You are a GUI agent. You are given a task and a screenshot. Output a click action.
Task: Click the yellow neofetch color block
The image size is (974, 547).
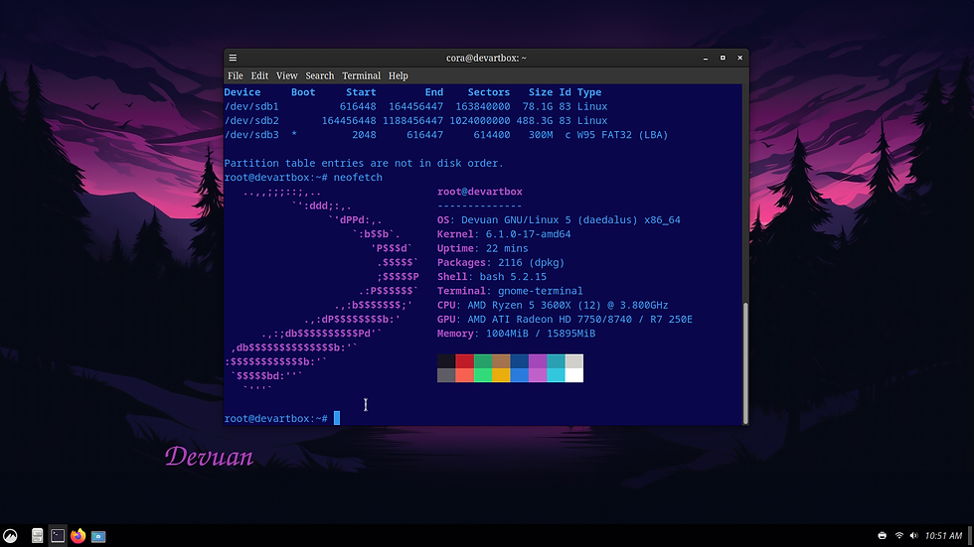(501, 375)
